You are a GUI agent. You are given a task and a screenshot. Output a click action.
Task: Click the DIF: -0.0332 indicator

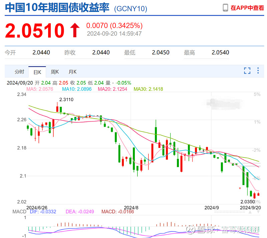pyautogui.click(x=43, y=212)
